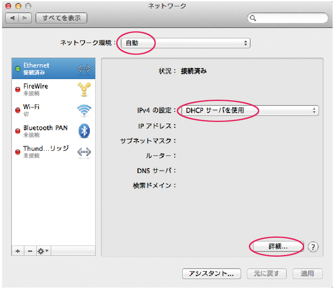333x288 pixels.
Task: Click the FireWire yellow connector icon
Action: click(x=84, y=89)
